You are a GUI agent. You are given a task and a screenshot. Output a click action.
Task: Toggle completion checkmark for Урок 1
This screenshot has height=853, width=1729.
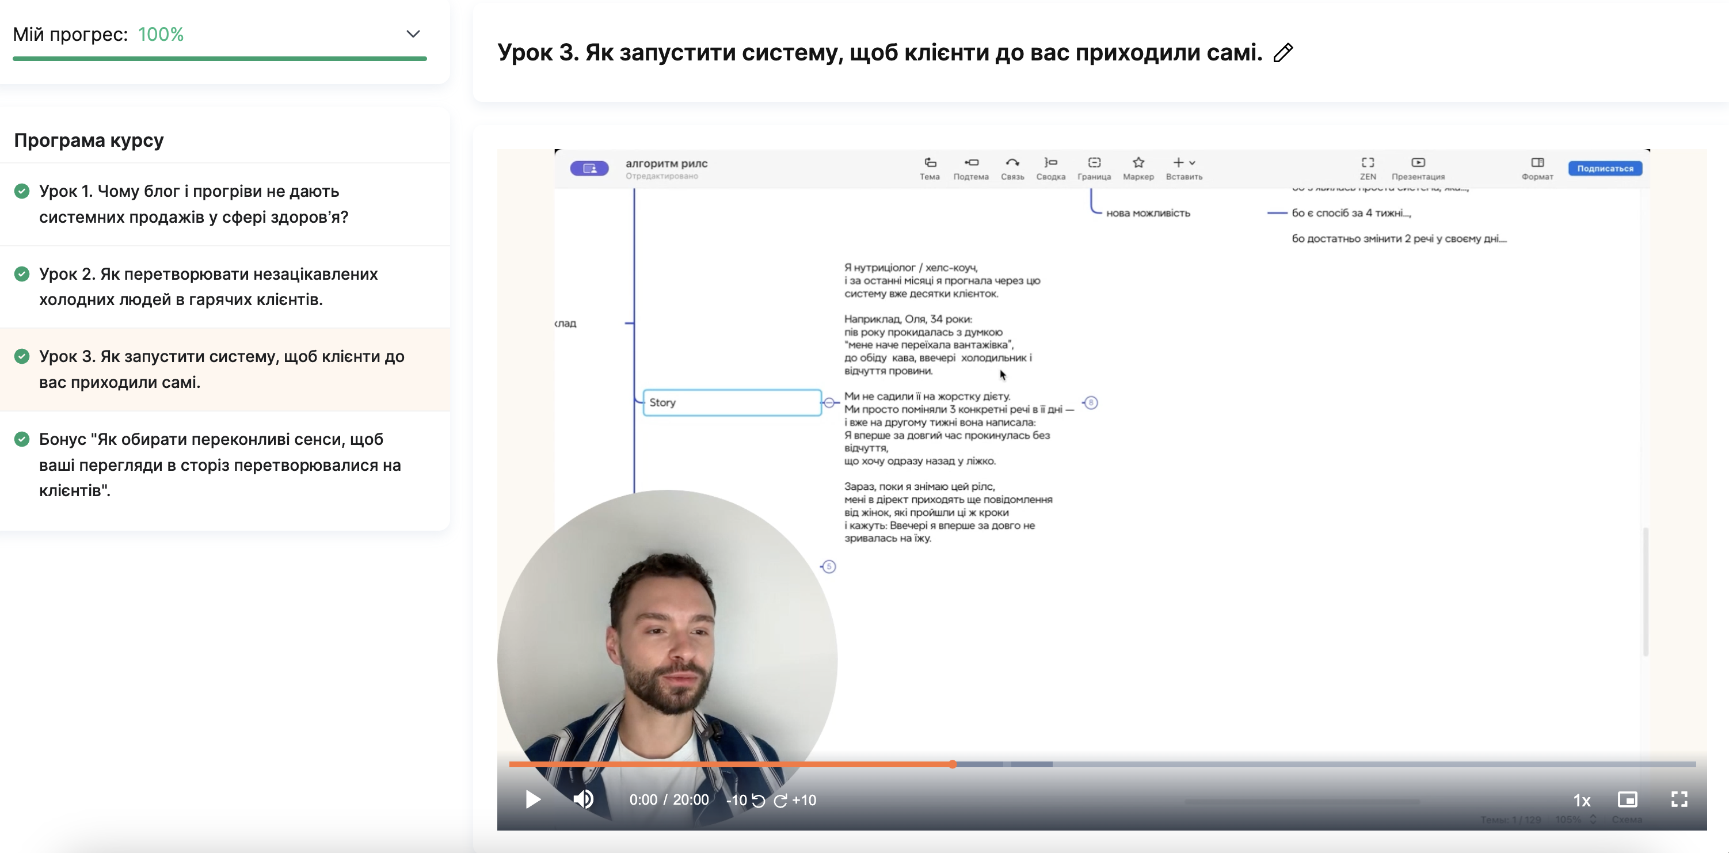[22, 191]
